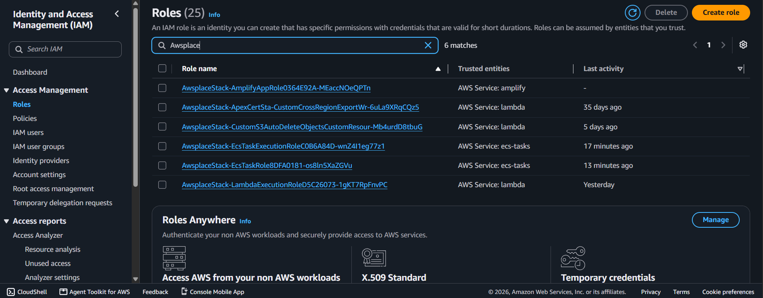Click the Feedback link in footer

[x=155, y=292]
